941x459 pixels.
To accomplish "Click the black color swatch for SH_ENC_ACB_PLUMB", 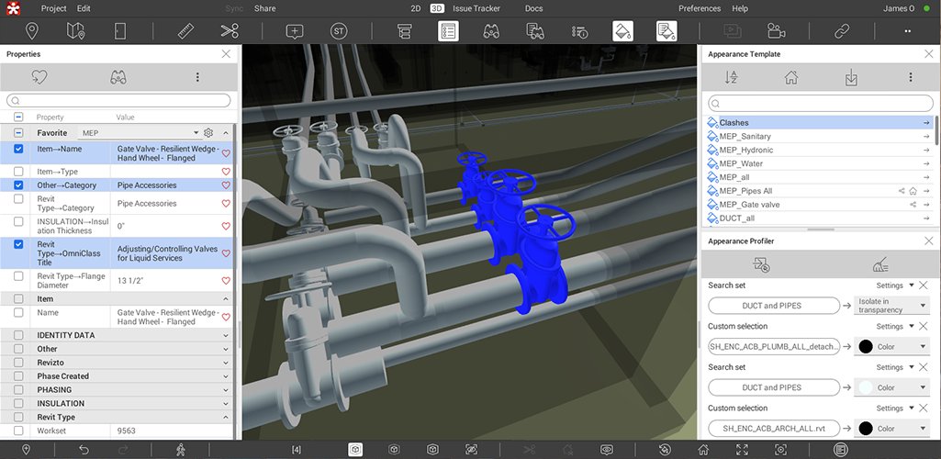I will 865,347.
